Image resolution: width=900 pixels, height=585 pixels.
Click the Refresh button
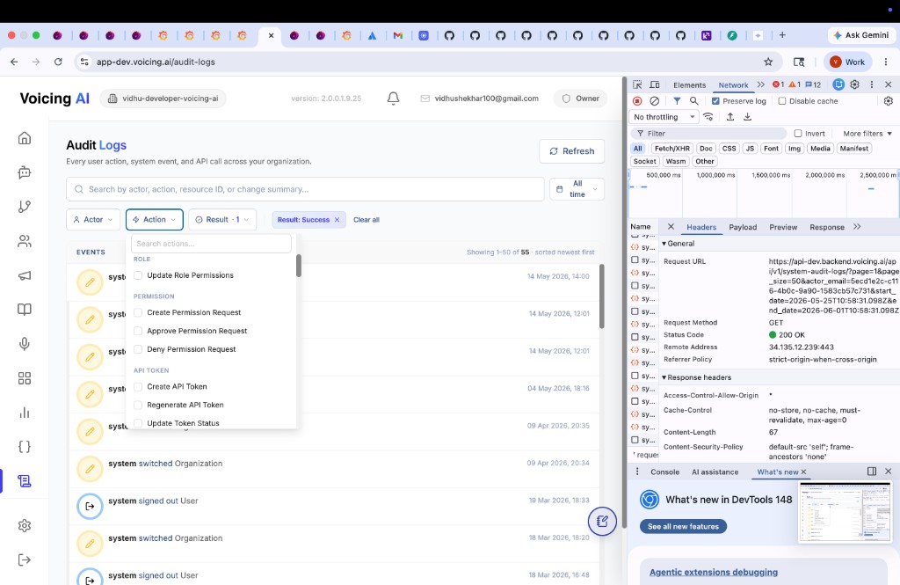(x=571, y=151)
